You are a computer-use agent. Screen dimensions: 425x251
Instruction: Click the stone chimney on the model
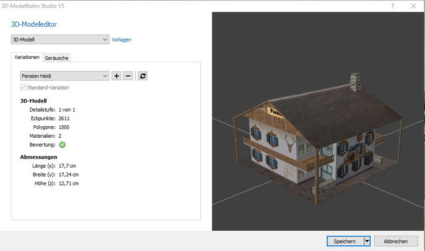[355, 83]
